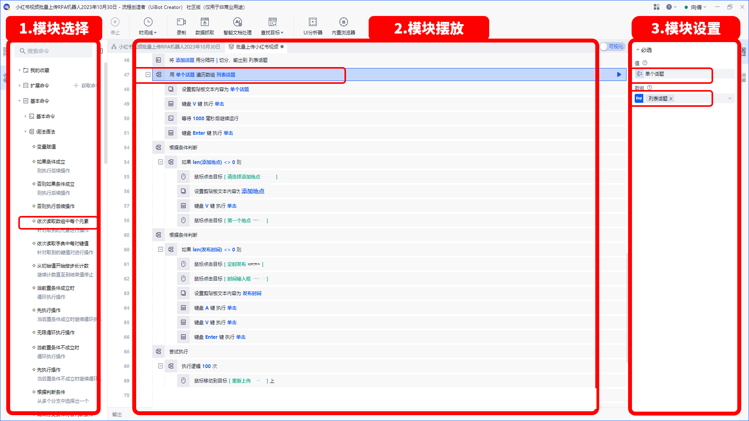Click the Exp expression mode badge
This screenshot has width=749, height=421.
639,99
